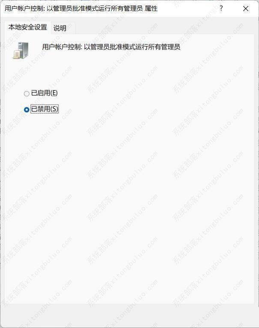Viewport: 259px width, 328px height.
Task: Click the 用户帐户控制 policy description text
Action: [111, 47]
